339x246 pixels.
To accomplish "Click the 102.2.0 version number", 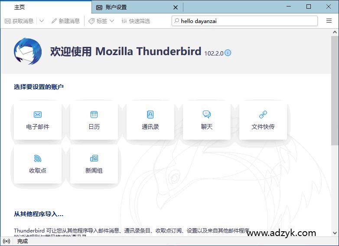I will click(x=214, y=53).
